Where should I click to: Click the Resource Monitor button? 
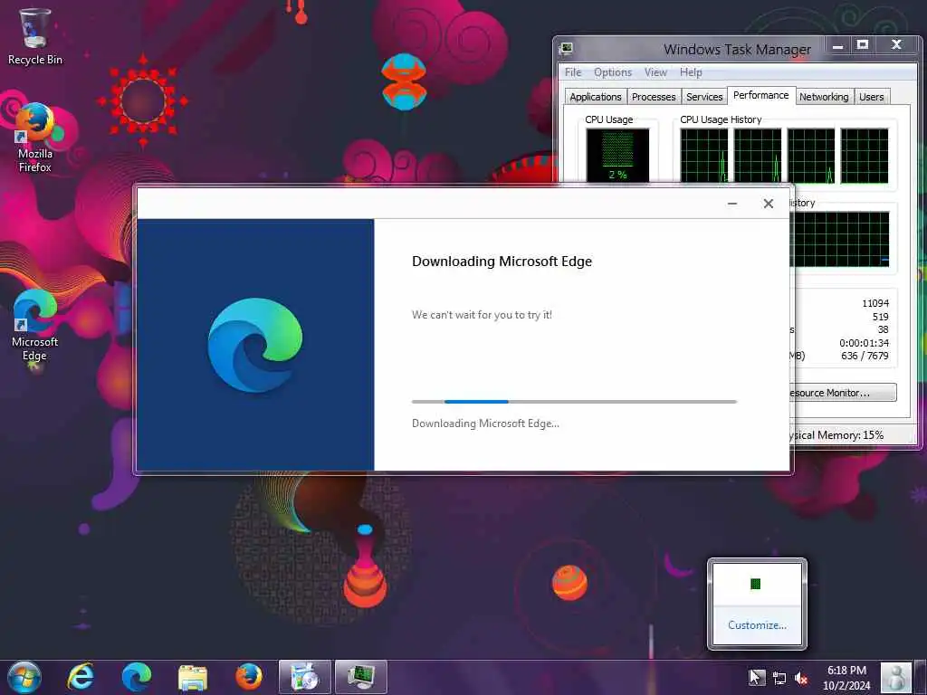[x=843, y=393]
